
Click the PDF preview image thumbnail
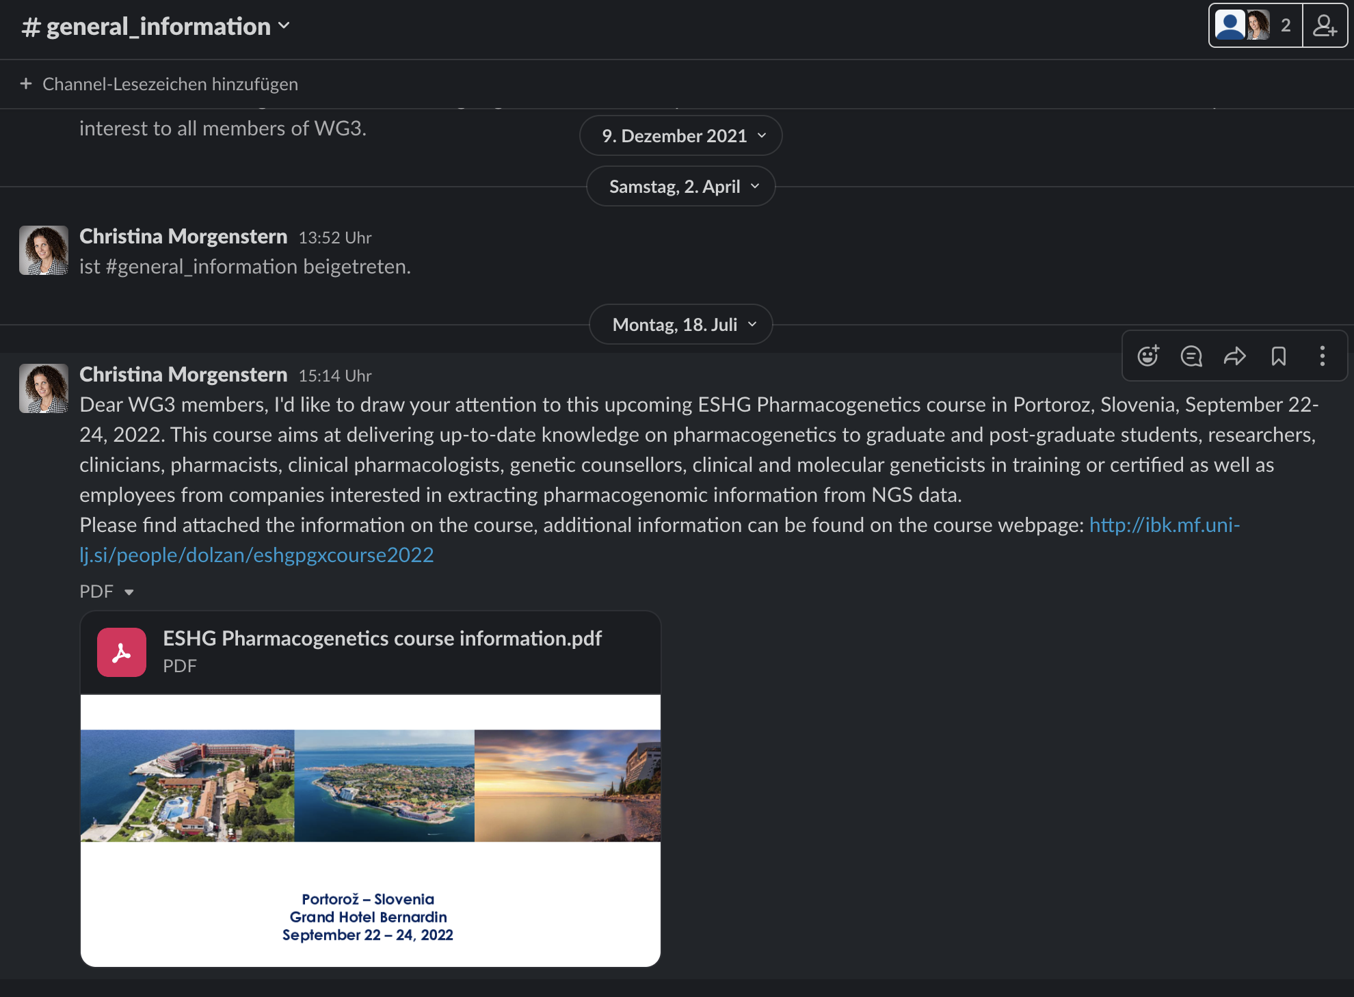370,829
